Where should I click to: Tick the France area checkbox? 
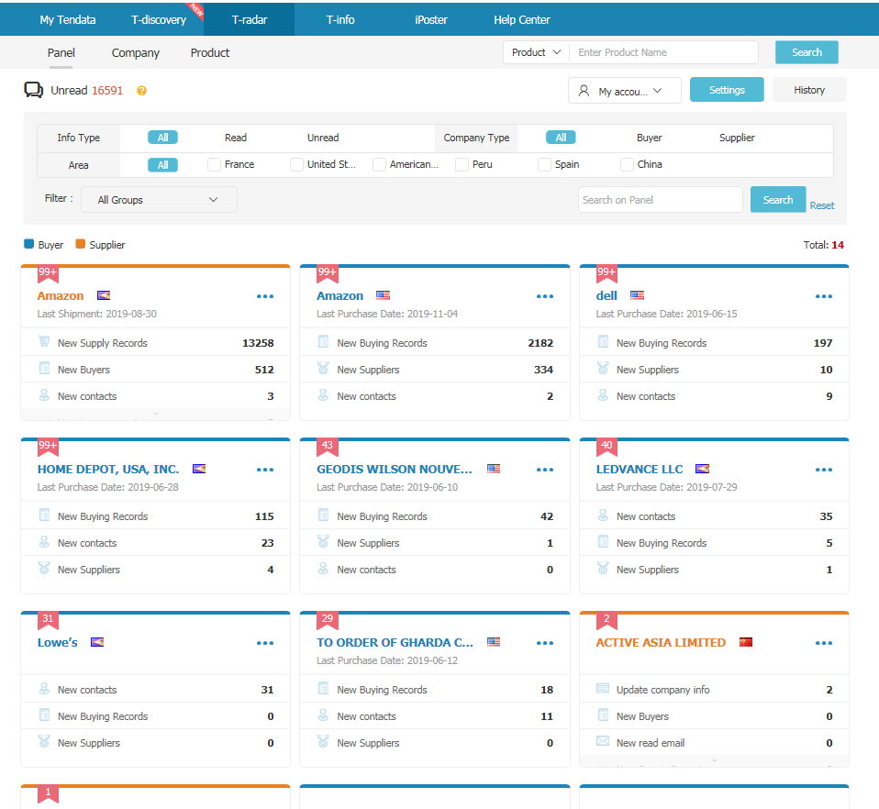tap(214, 165)
